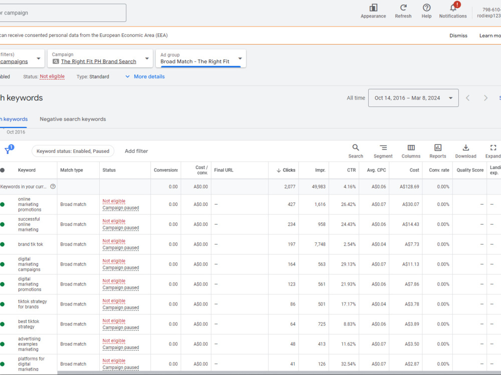The height and width of the screenshot is (375, 501).
Task: Sort by the Avg. CPC column header
Action: 376,170
